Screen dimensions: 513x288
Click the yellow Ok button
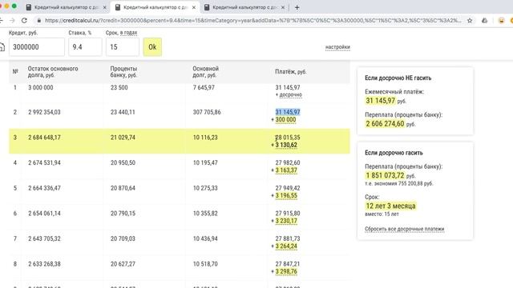tap(152, 47)
